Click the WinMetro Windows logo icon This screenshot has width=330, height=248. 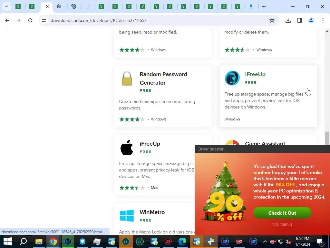127,215
